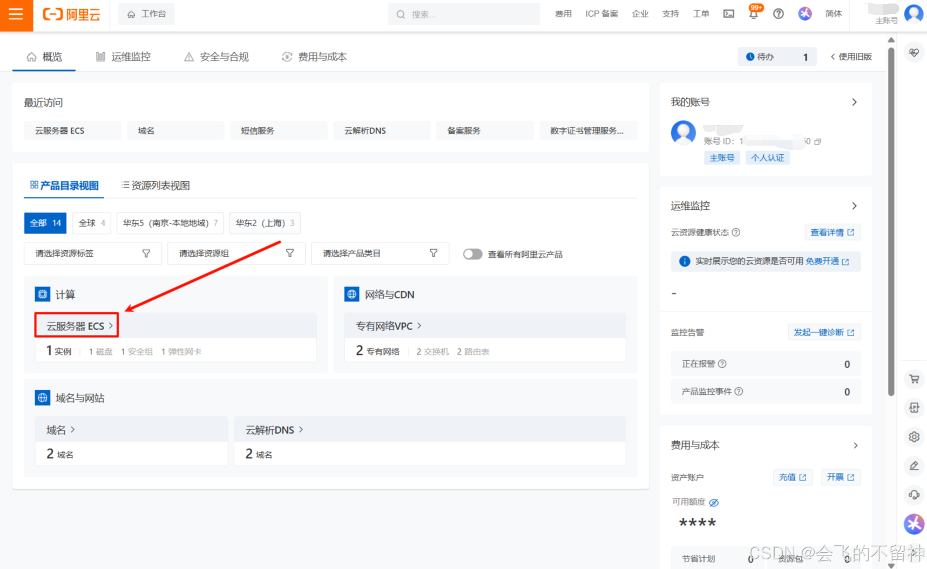Switch to the 安全与合规 tab
Image resolution: width=927 pixels, height=569 pixels.
tap(216, 57)
